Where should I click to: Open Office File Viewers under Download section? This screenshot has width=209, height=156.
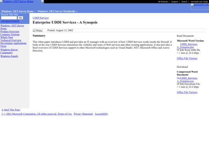click(x=187, y=92)
